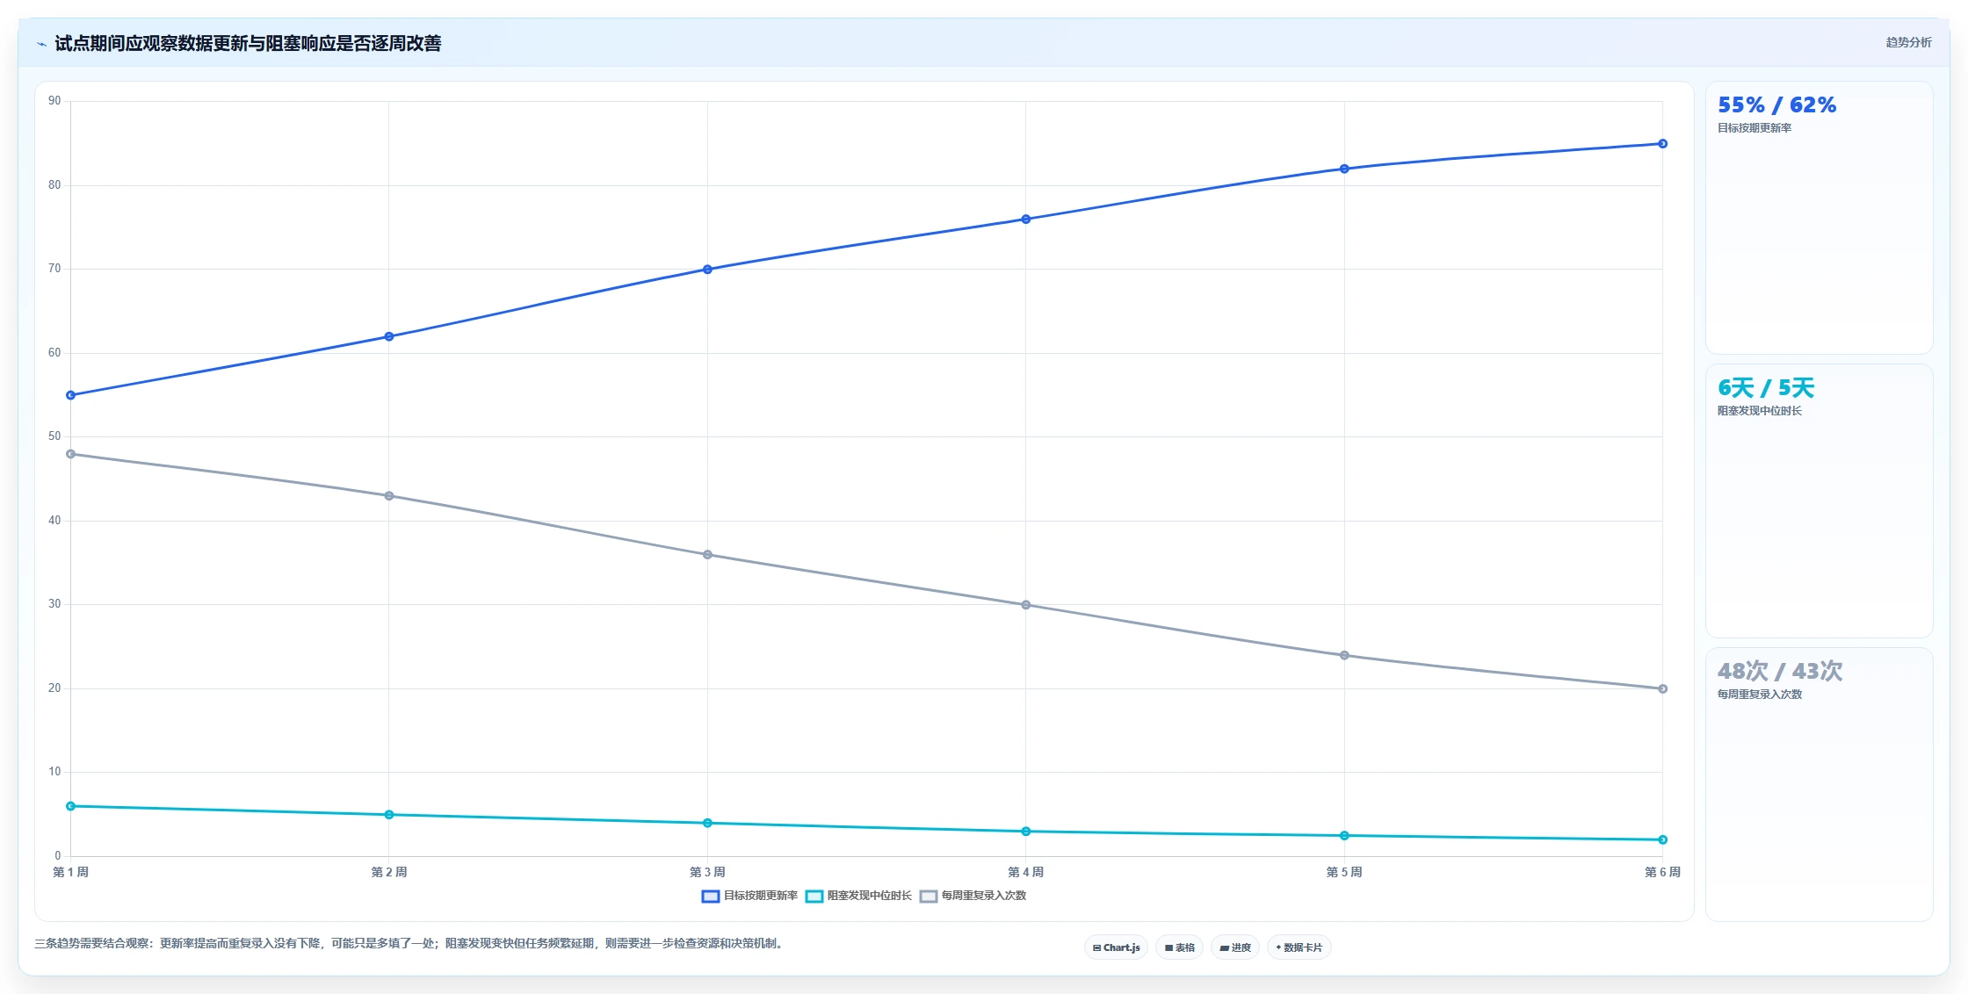Click the panel title 试点期间应观察数据更新

(x=248, y=44)
